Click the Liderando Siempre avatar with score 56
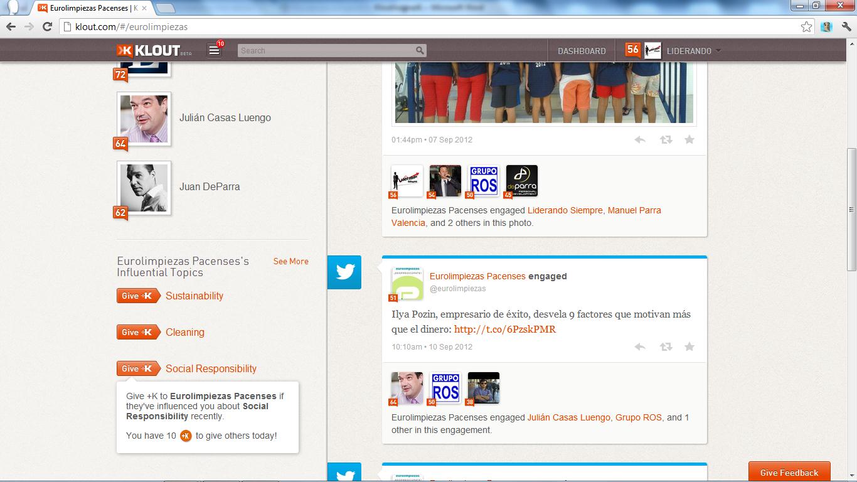This screenshot has width=857, height=482. pos(407,181)
